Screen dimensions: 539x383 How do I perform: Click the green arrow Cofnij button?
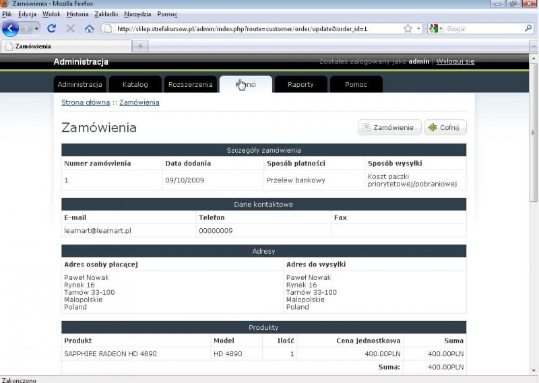[x=445, y=127]
